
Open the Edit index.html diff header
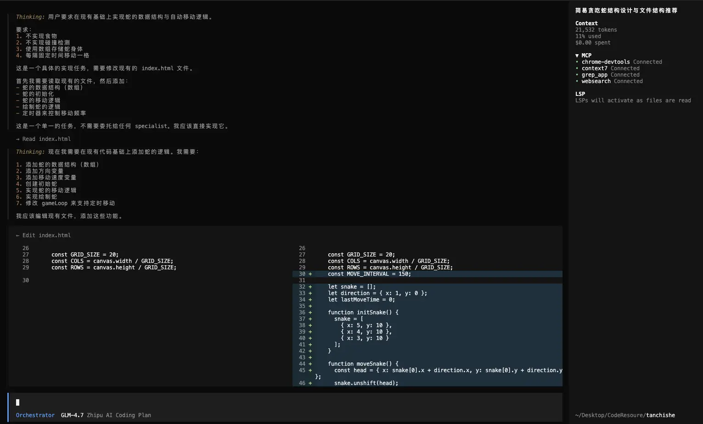click(x=46, y=235)
